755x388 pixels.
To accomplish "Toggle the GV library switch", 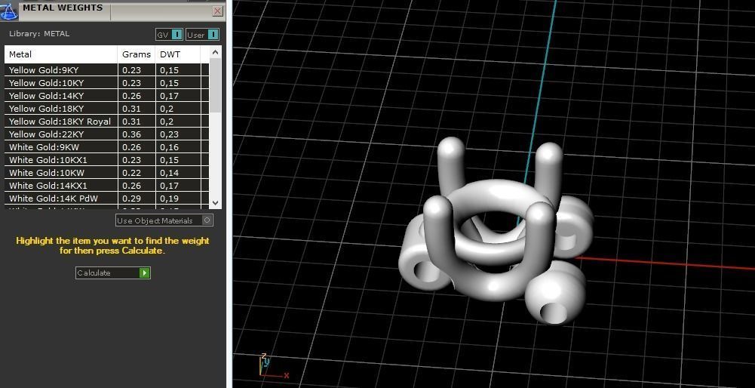I will (169, 35).
